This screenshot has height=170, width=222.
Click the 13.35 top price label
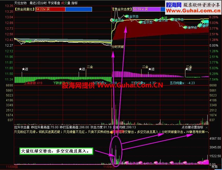(x=9, y=6)
